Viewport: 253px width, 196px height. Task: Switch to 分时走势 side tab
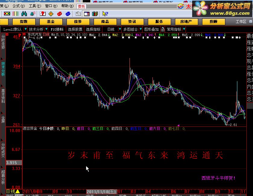(x=3, y=42)
